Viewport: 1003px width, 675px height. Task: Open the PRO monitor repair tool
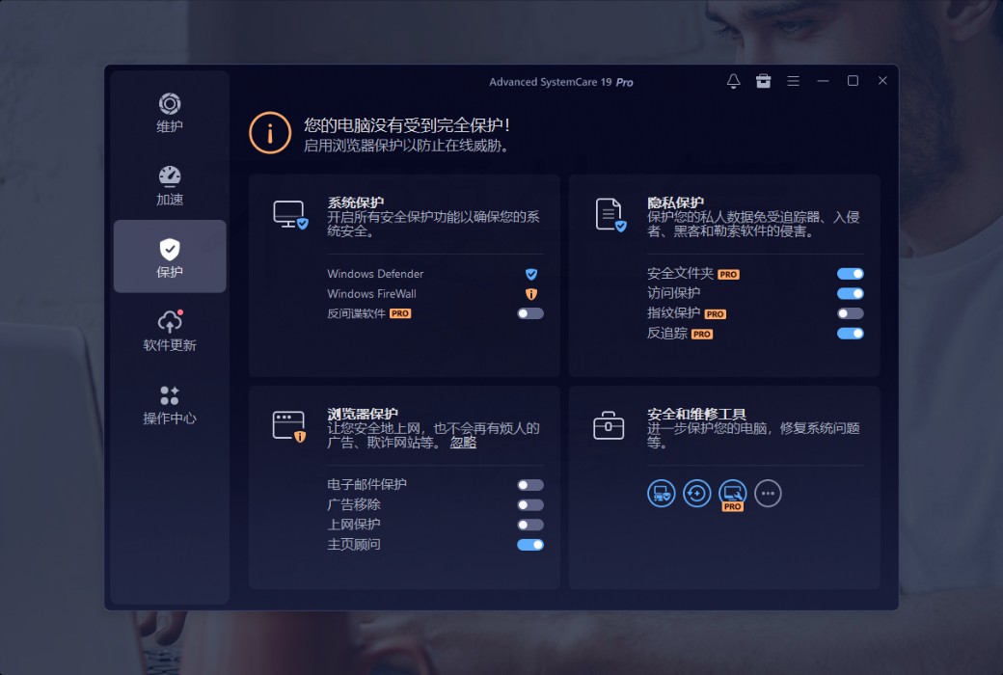[x=733, y=494]
